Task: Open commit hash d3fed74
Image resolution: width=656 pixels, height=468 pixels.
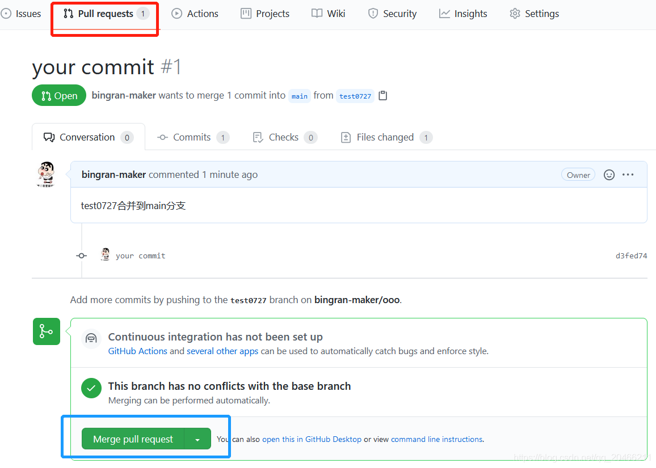Action: [x=632, y=256]
